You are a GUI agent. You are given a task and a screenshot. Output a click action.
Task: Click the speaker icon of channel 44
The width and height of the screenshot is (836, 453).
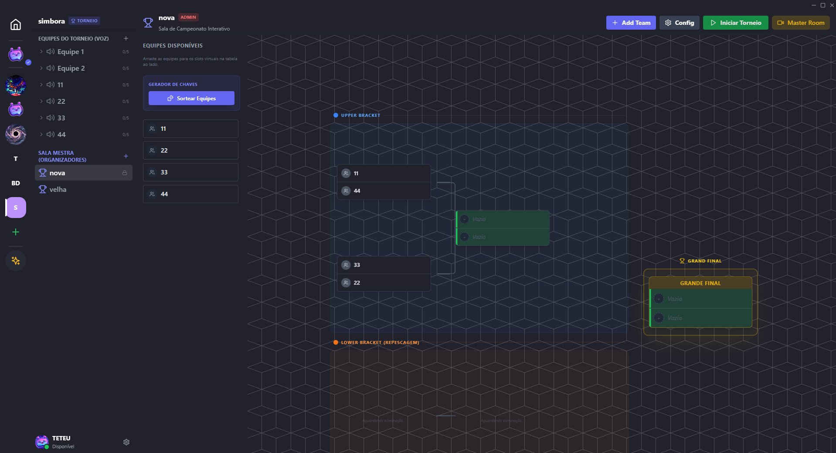(51, 134)
